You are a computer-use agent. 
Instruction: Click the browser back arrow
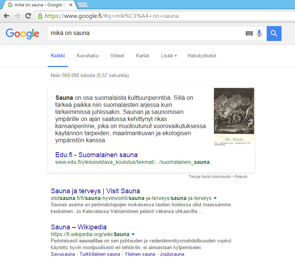7,16
